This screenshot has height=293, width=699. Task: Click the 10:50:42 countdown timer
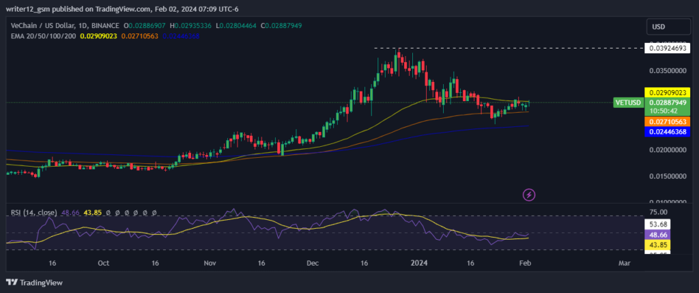663,110
